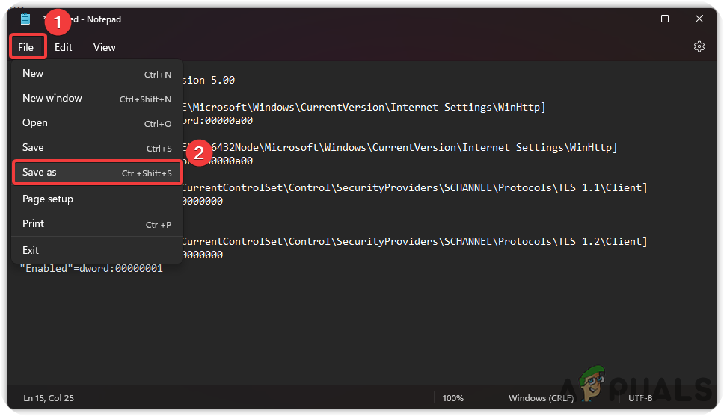The height and width of the screenshot is (416, 724).
Task: Click the 100% zoom level indicator
Action: (452, 398)
